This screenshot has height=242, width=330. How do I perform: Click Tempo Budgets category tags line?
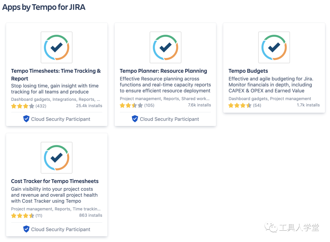pos(269,99)
